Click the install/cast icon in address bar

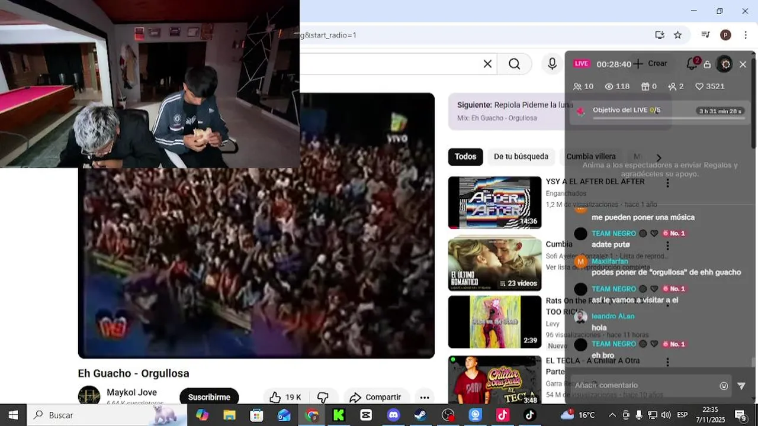[660, 35]
